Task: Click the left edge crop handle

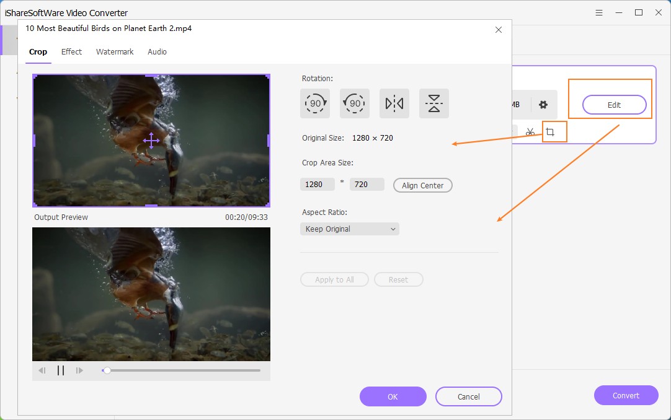Action: click(34, 141)
